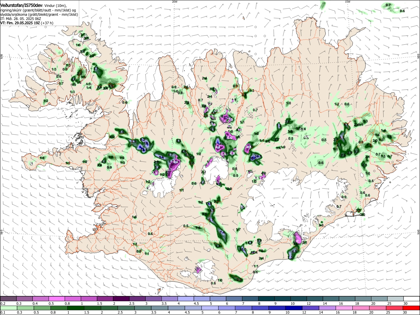Click the 9.2 precipitation value on the map

[142, 139]
